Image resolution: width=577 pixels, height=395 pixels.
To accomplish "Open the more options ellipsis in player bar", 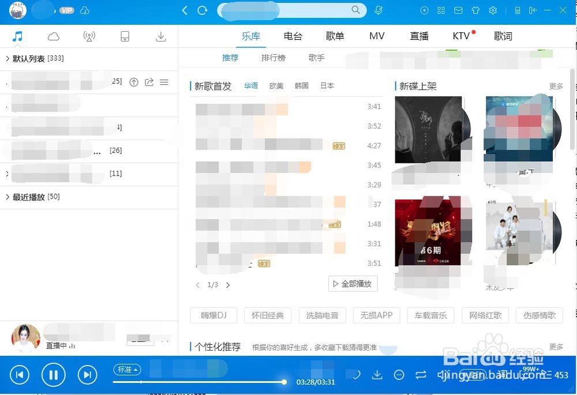I will point(399,375).
